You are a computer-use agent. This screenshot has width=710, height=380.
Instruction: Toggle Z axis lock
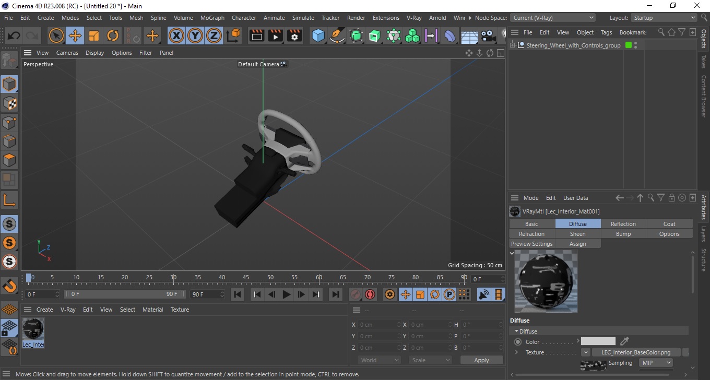(214, 36)
